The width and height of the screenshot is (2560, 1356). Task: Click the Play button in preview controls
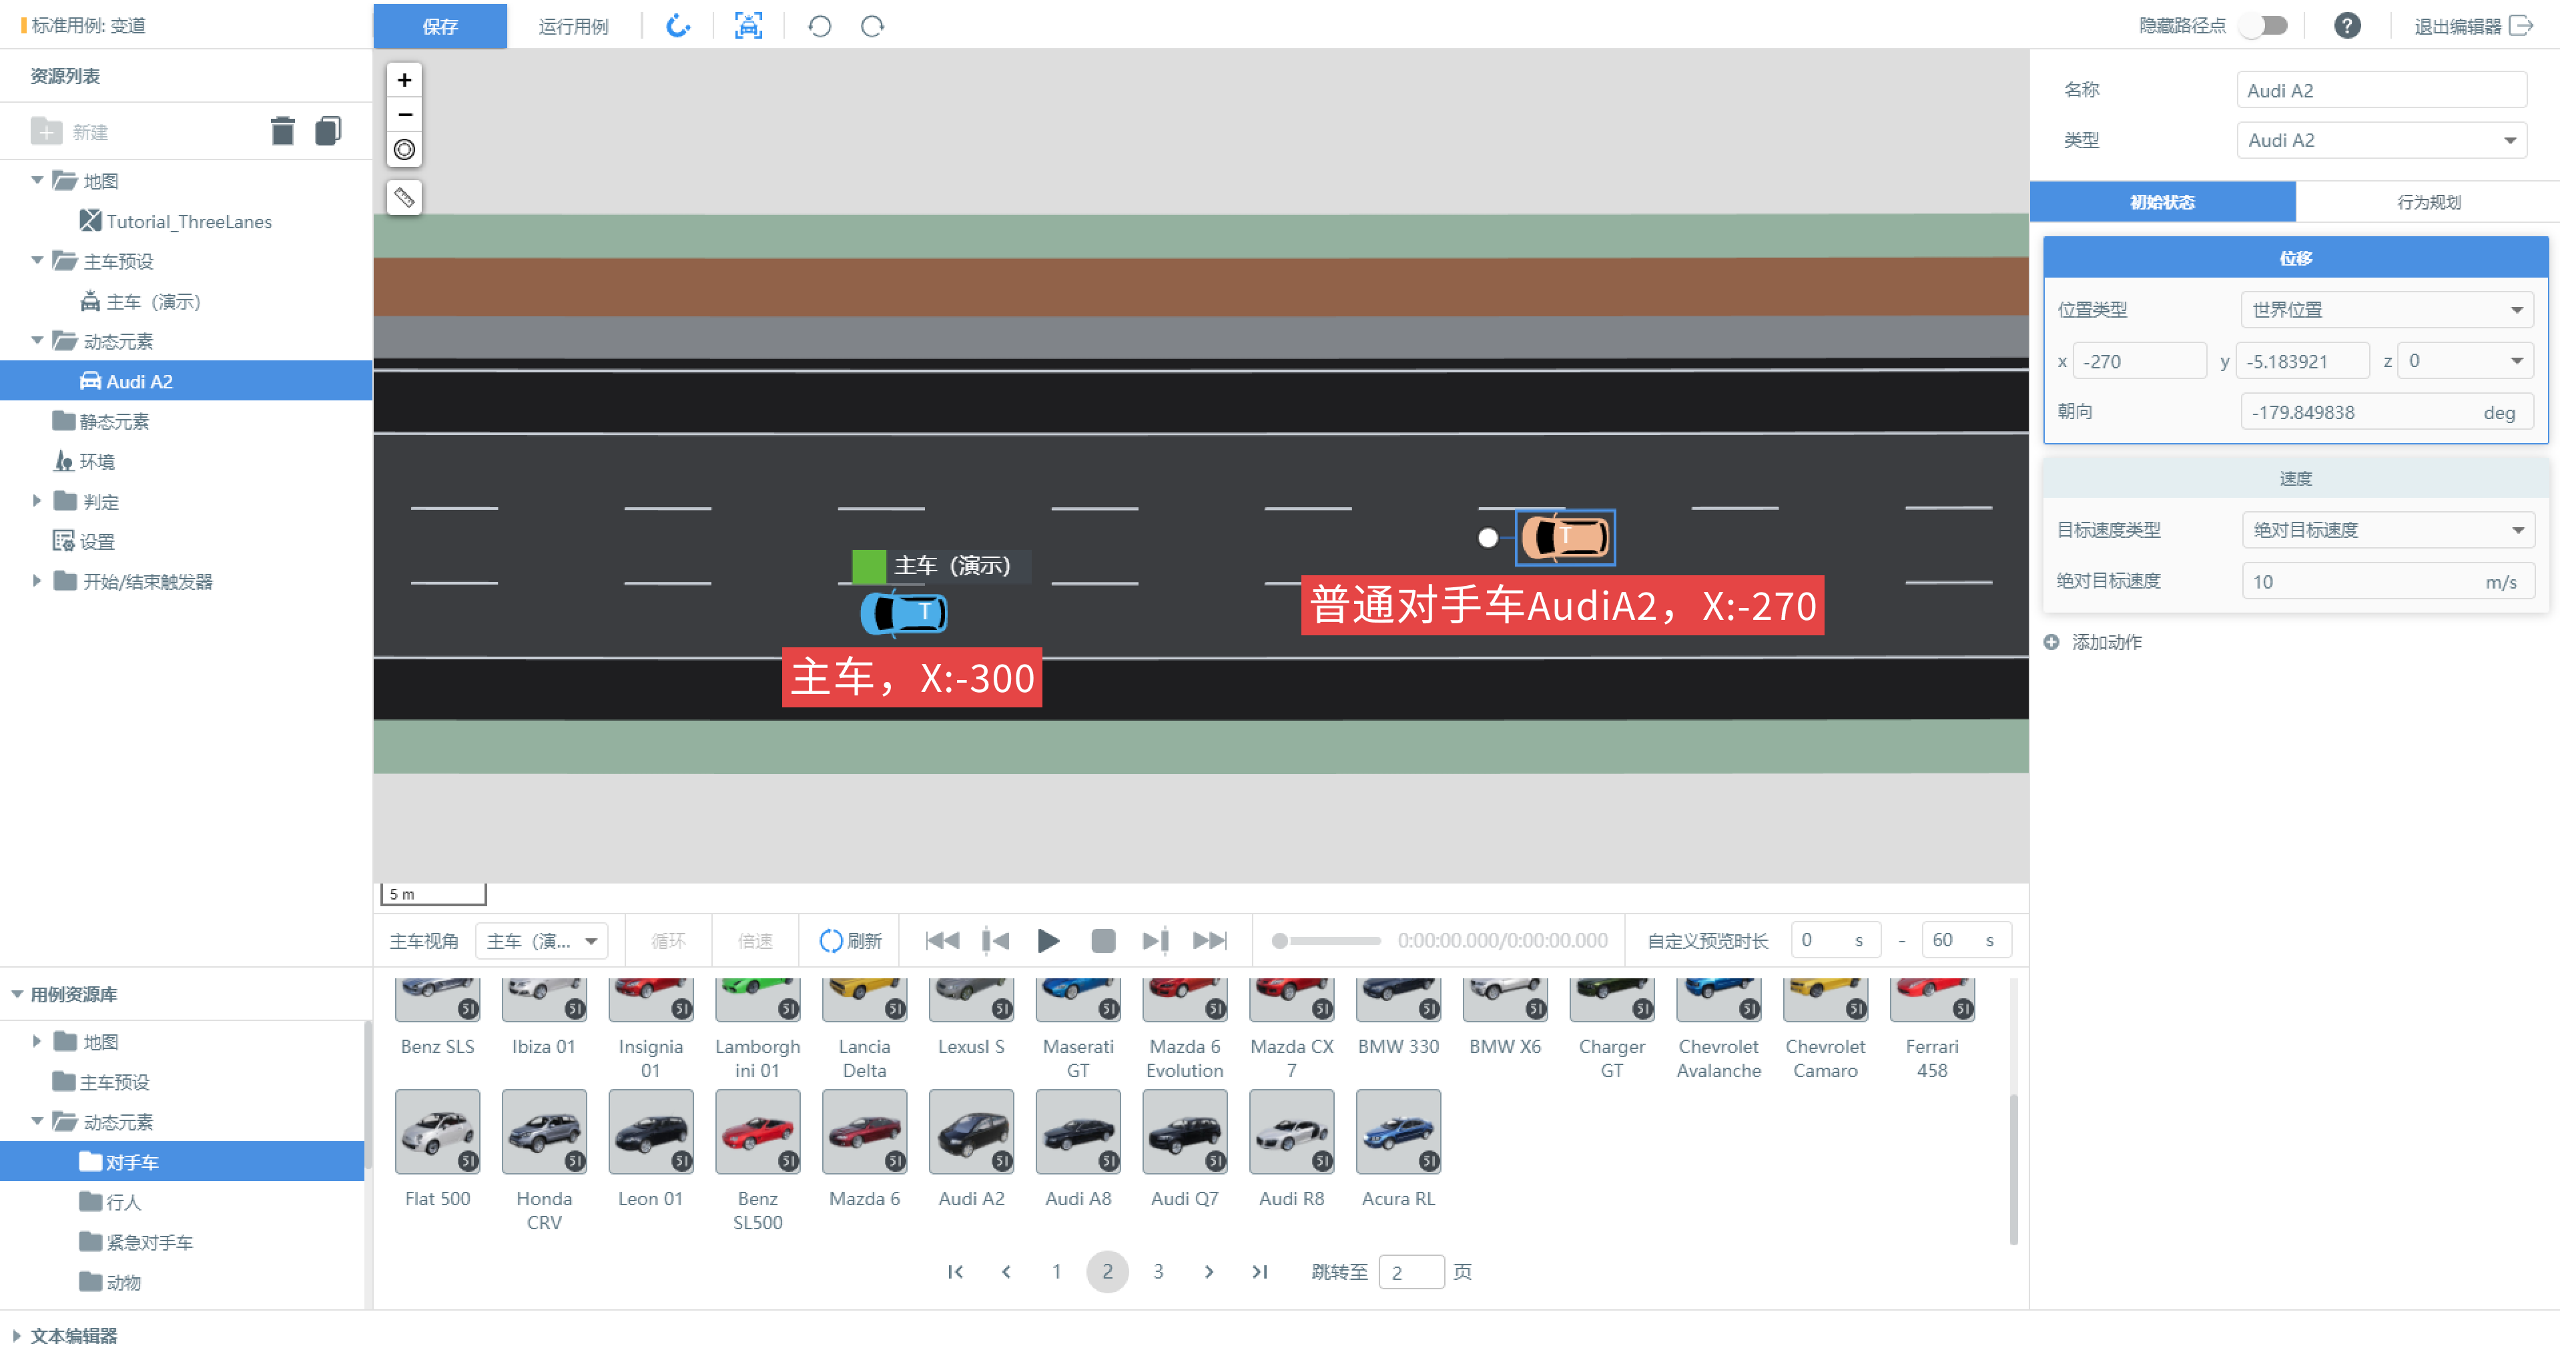pyautogui.click(x=1048, y=941)
